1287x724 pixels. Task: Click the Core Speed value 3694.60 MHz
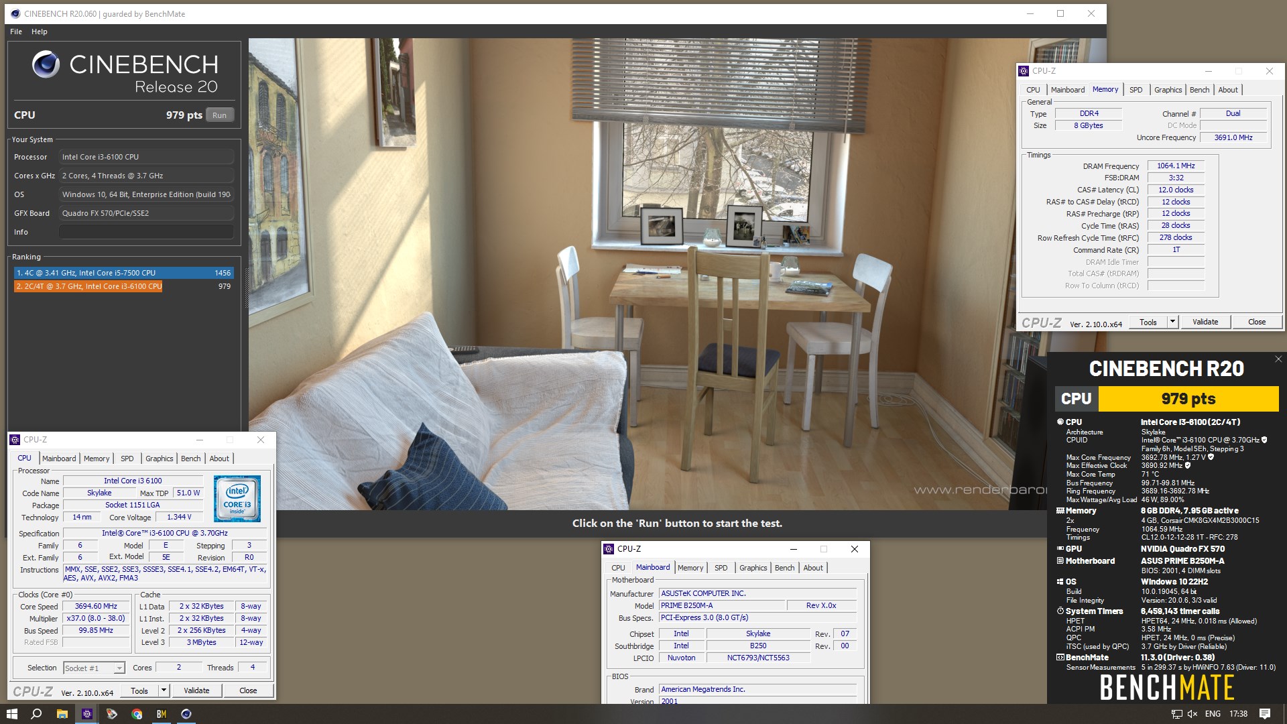[x=96, y=606]
